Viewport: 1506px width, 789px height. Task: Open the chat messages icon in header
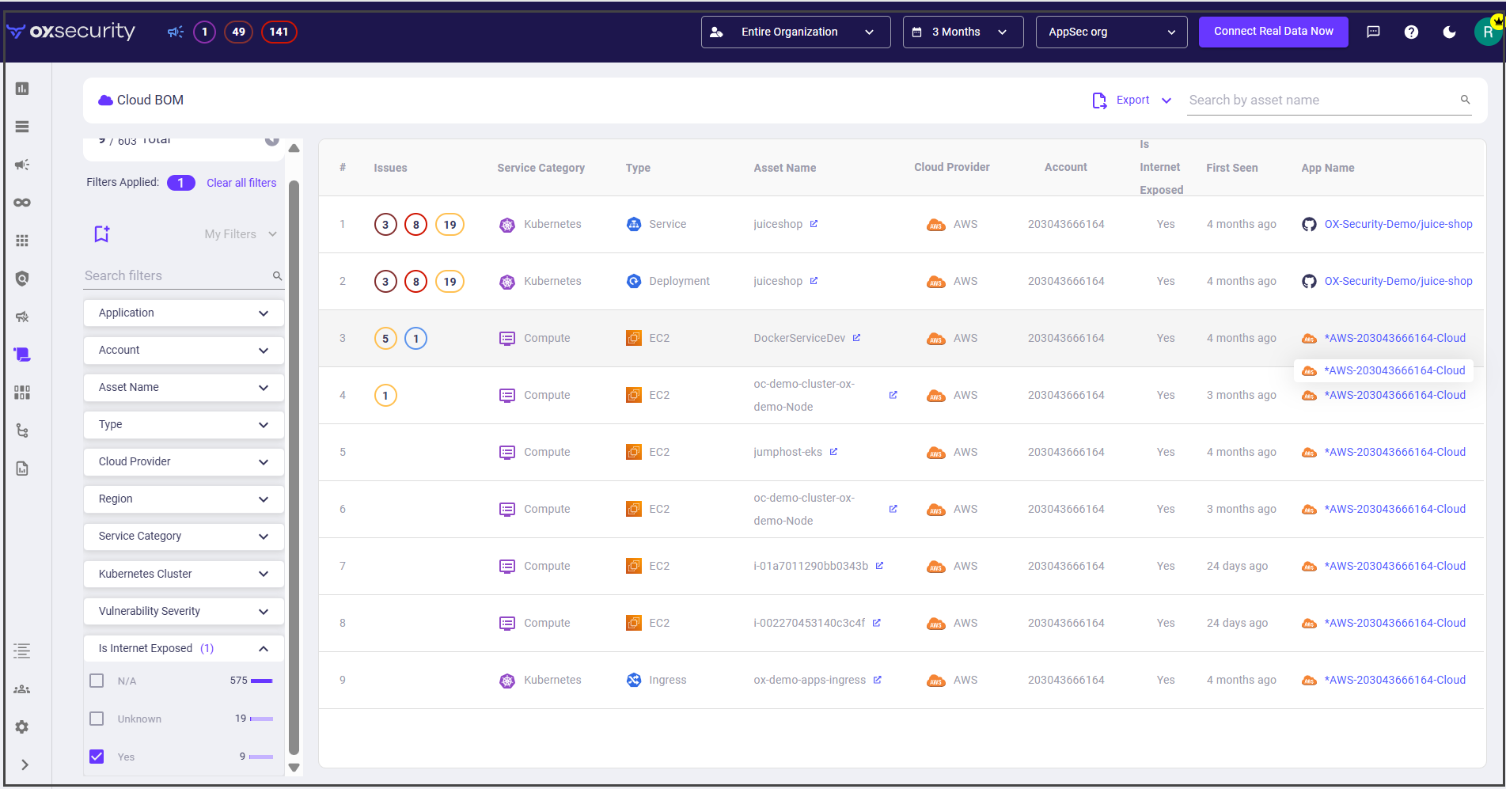[x=1374, y=32]
